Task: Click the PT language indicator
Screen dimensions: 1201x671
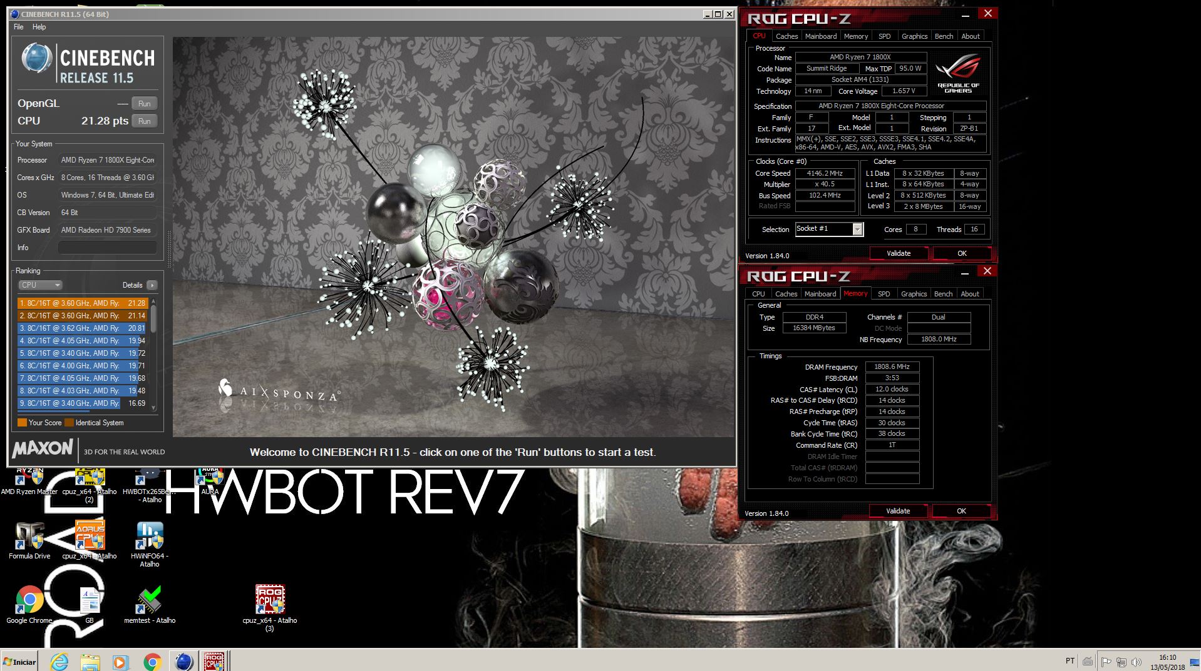Action: (x=1070, y=661)
